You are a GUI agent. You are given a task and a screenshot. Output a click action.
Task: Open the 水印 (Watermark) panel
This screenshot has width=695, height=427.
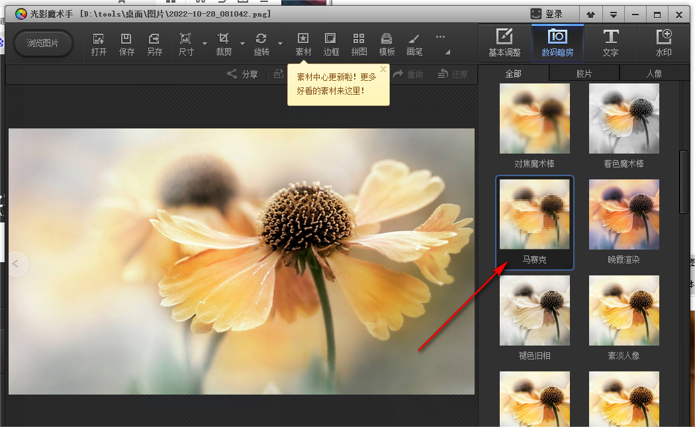tap(663, 42)
